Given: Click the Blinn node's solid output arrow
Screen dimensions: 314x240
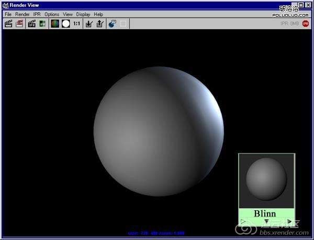Looking at the screenshot, I should click(289, 221).
